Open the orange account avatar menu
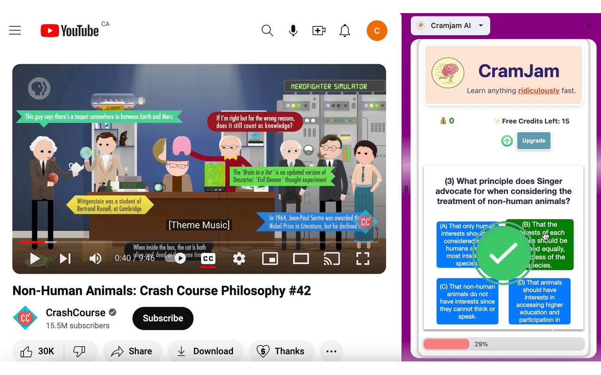This screenshot has width=601, height=375. tap(377, 31)
